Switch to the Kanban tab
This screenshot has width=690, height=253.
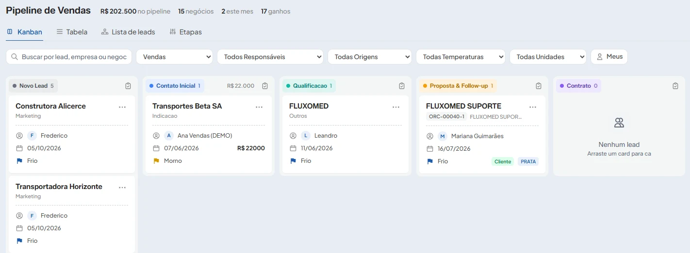pyautogui.click(x=25, y=32)
